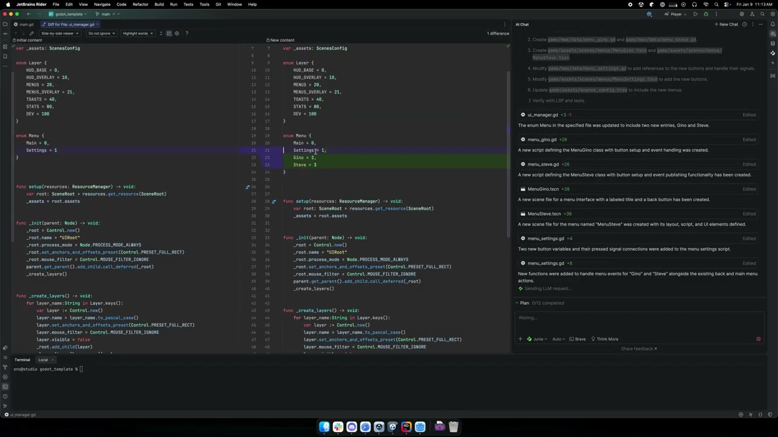Screen dimensions: 778x437
Task: Open the Refactor menu
Action: (x=140, y=4)
